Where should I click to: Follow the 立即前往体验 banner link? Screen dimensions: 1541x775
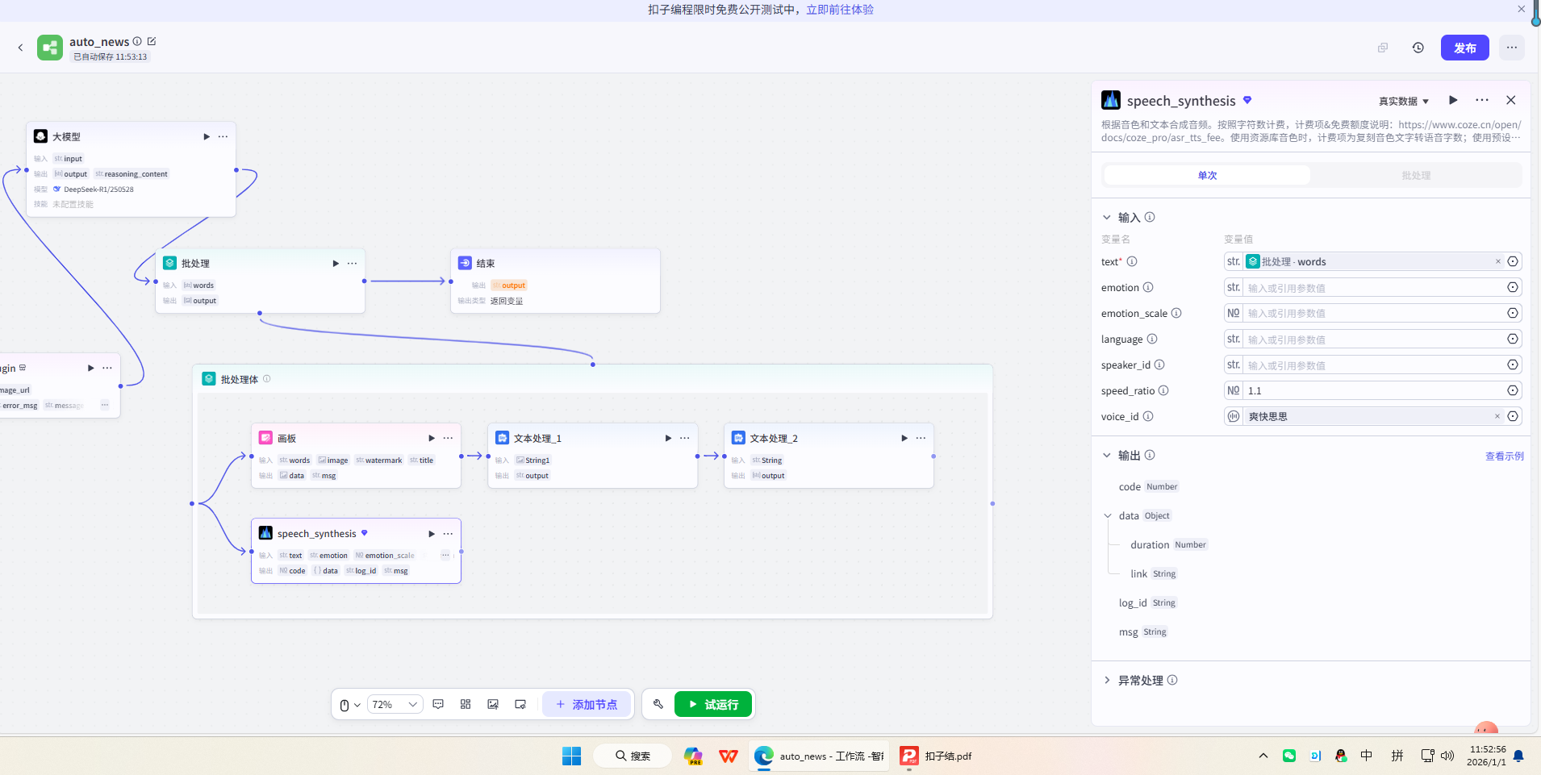840,10
